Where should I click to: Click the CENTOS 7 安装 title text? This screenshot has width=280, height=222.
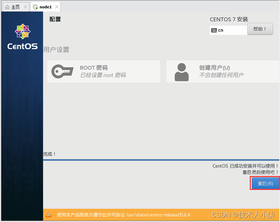pyautogui.click(x=229, y=19)
